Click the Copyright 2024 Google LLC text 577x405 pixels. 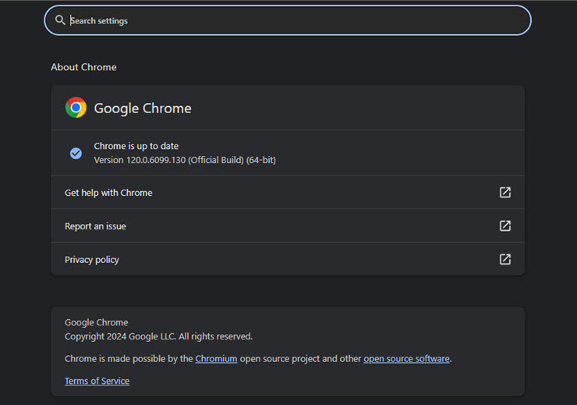pyautogui.click(x=158, y=336)
